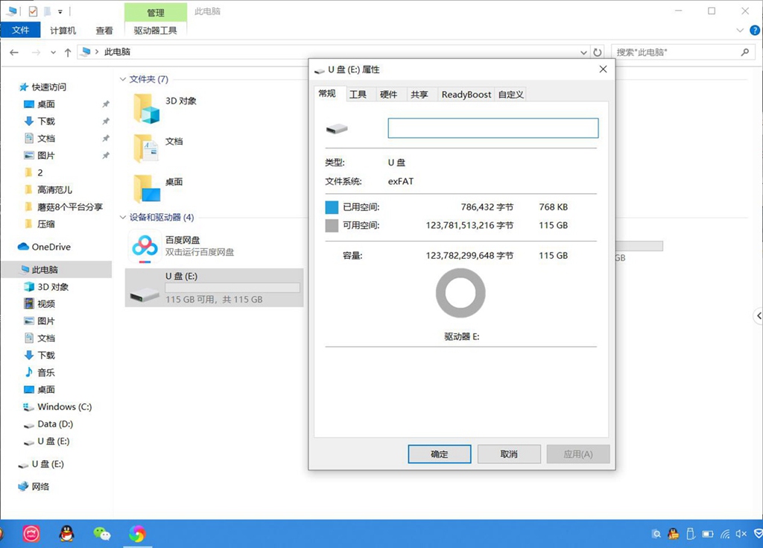This screenshot has width=763, height=548.
Task: Click the USB eject tray icon
Action: point(691,534)
